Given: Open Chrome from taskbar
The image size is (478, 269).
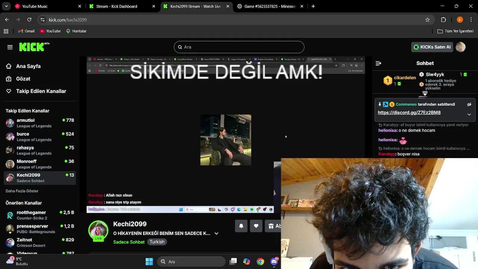Looking at the screenshot, I should (260, 262).
